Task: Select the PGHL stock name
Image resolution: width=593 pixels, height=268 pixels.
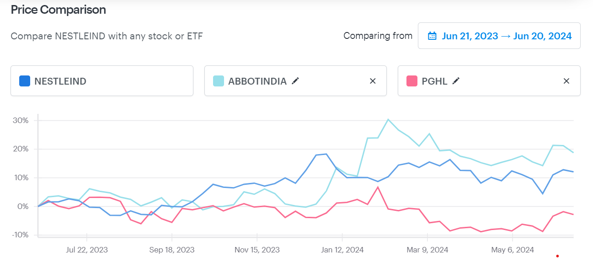Action: 435,81
